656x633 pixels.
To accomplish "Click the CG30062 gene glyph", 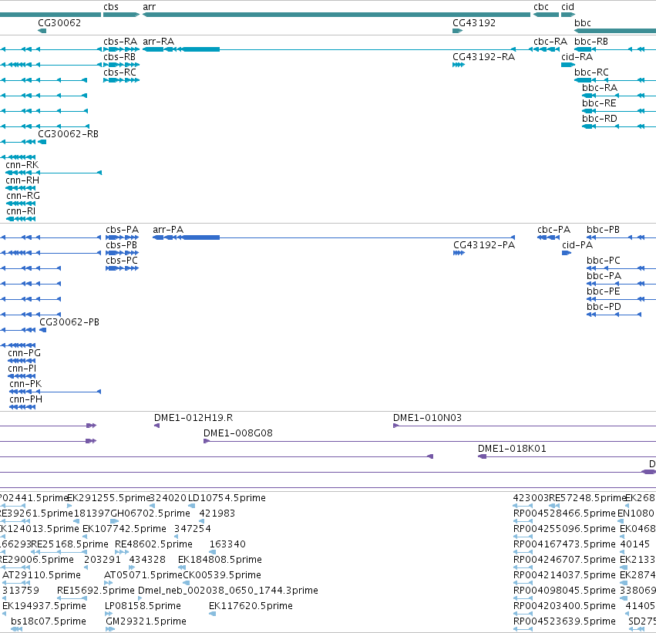I will pos(42,31).
